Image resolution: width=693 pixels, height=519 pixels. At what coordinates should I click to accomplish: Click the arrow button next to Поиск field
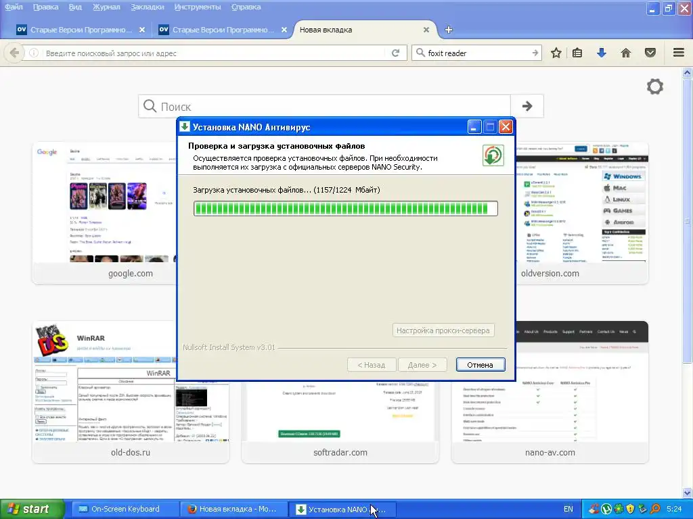pos(527,106)
